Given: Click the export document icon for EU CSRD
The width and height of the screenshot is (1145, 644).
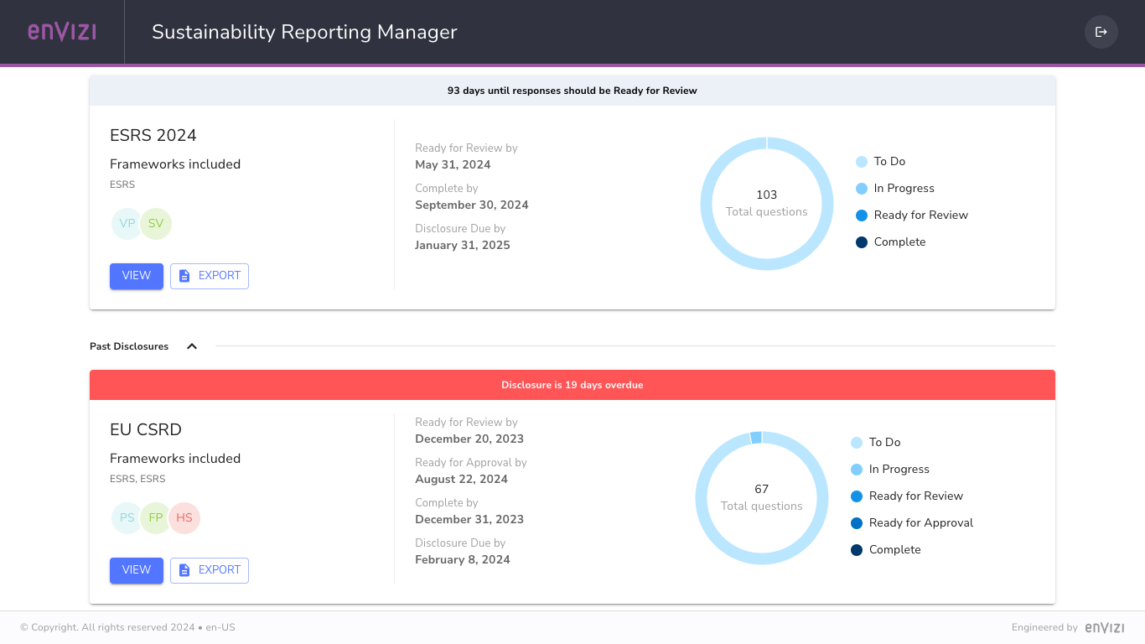Looking at the screenshot, I should coord(184,570).
